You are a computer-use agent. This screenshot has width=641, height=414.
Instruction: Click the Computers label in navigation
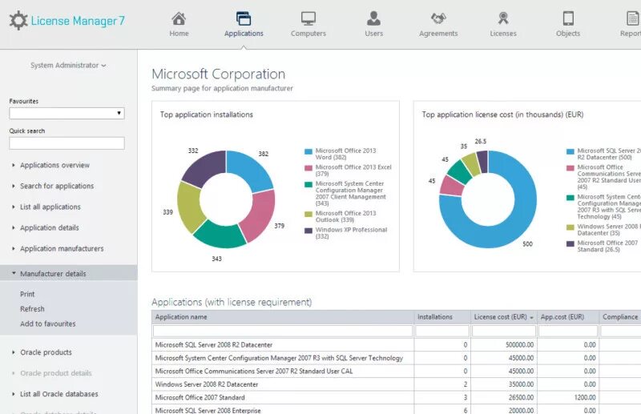coord(308,34)
